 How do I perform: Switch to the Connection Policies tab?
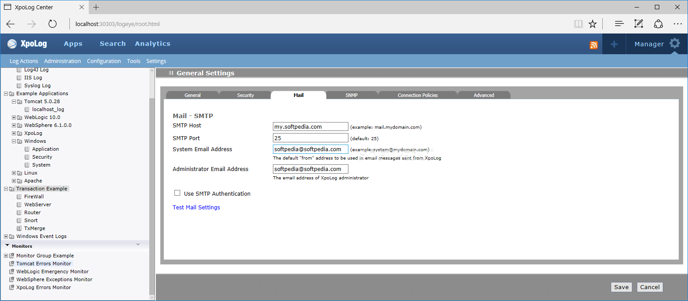418,95
